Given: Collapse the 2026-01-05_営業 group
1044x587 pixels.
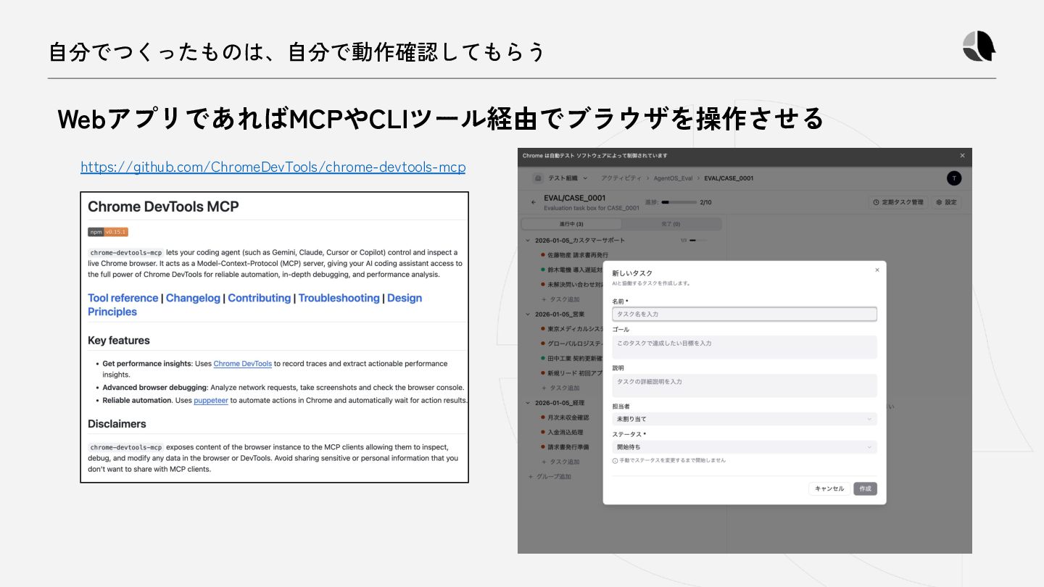Looking at the screenshot, I should tap(529, 315).
